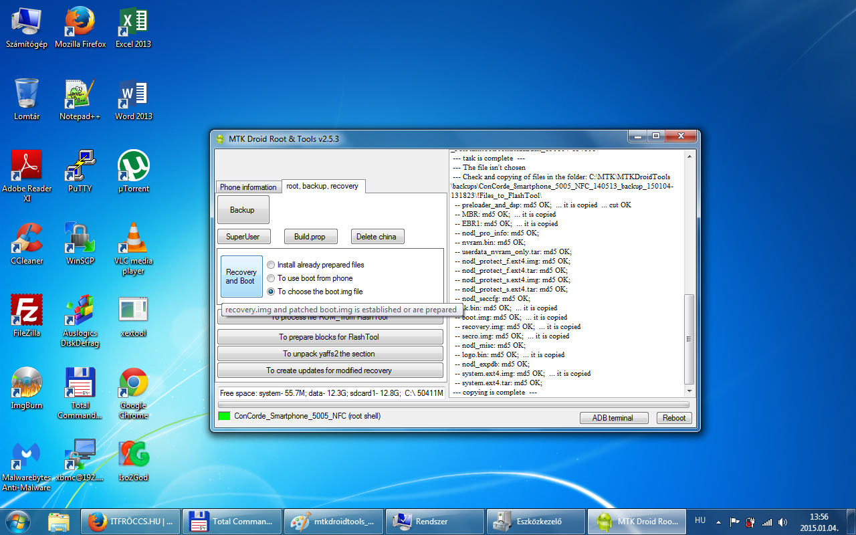Click the Backup button
This screenshot has height=535, width=856.
click(x=243, y=210)
